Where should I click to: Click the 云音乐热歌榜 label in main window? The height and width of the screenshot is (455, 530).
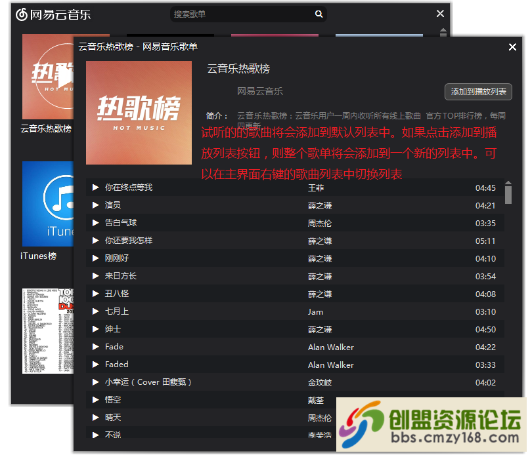[x=46, y=129]
